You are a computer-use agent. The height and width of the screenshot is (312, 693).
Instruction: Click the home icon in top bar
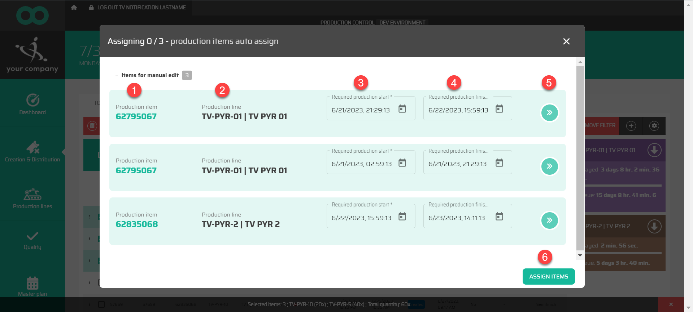click(74, 8)
